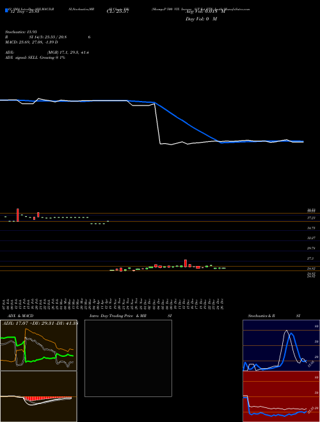Open the blue Stochastics mini chart
The width and height of the screenshot is (320, 422).
click(x=281, y=345)
